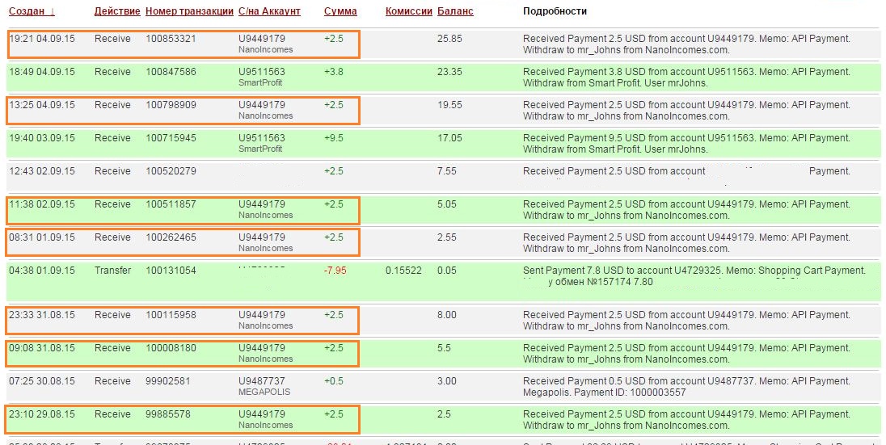Image resolution: width=886 pixels, height=445 pixels.
Task: Click transaction number 100131054
Action: click(171, 271)
